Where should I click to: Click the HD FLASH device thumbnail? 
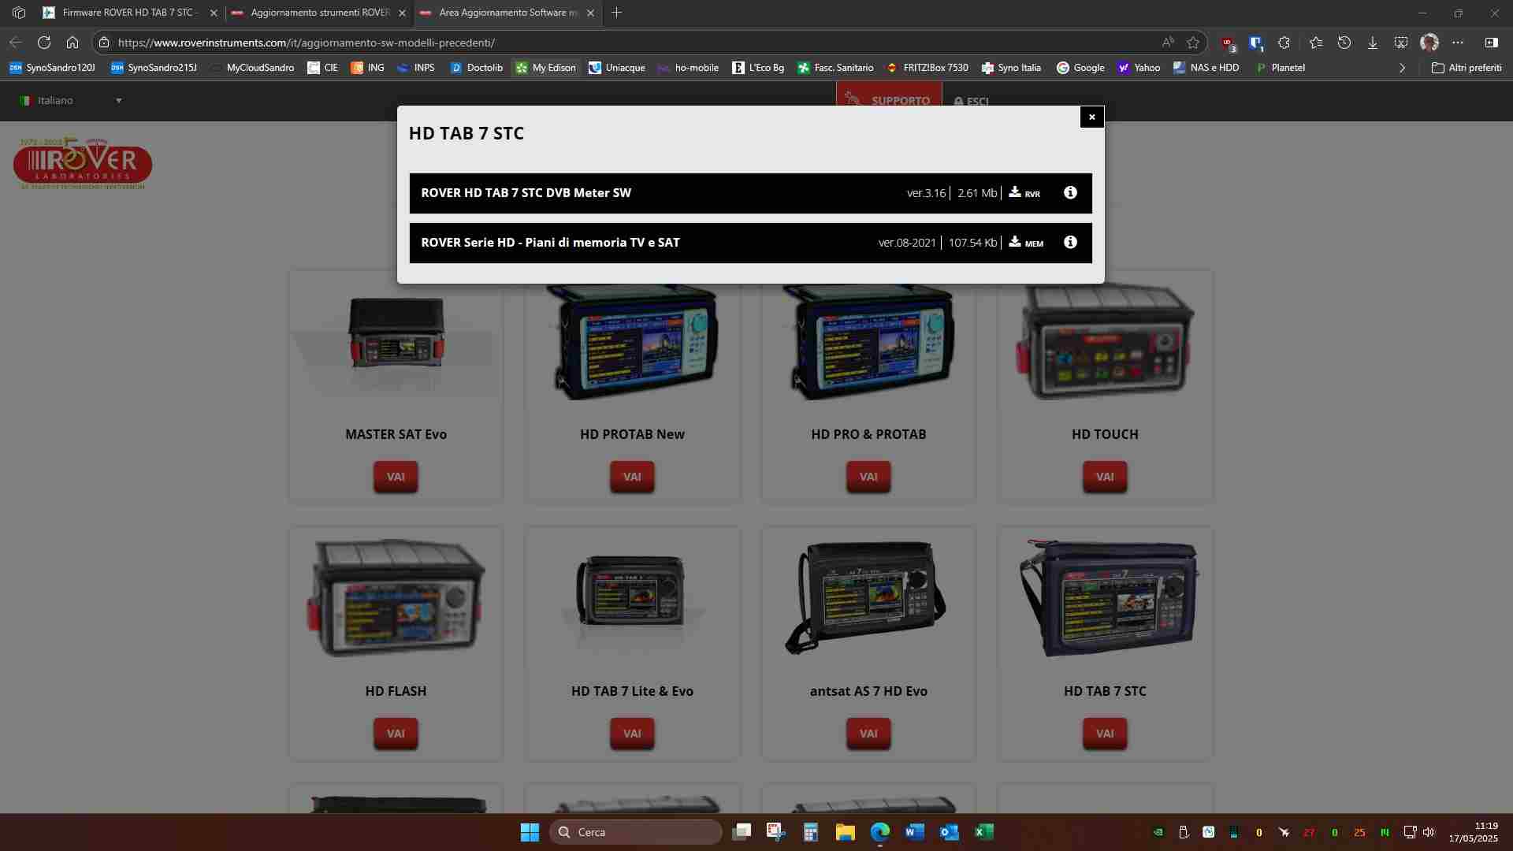396,597
